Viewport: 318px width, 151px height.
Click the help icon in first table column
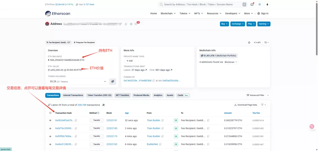(50, 113)
